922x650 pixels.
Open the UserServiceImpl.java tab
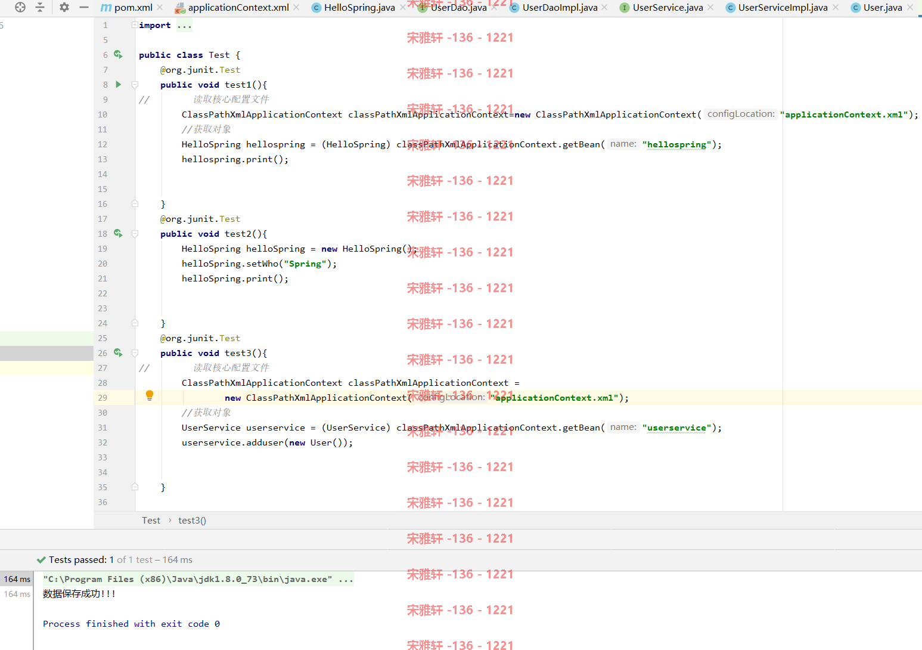tap(783, 8)
